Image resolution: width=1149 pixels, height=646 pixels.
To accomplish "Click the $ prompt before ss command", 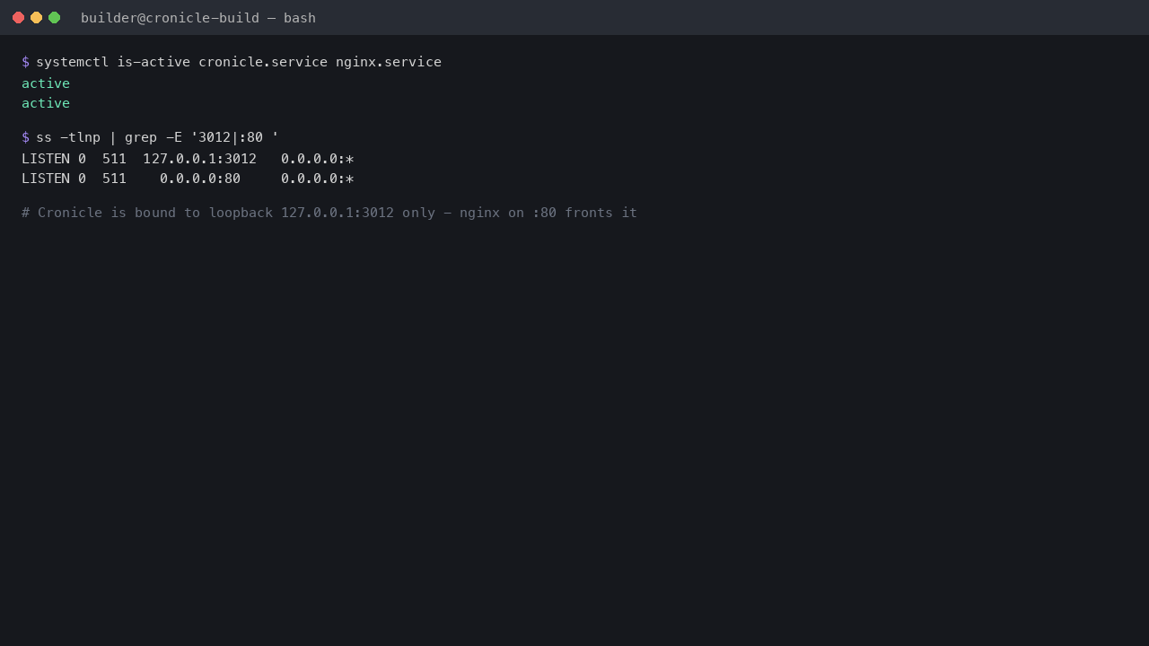I will [x=25, y=137].
